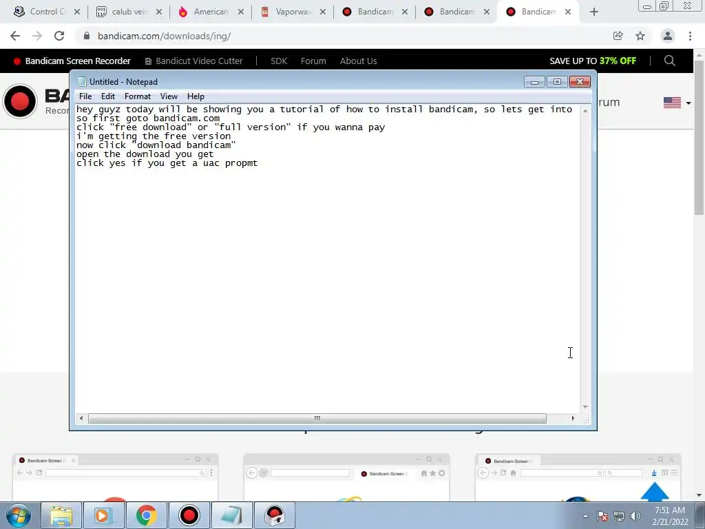Screen dimensions: 705x529
Task: Close the calub vein tab
Action: (x=159, y=12)
